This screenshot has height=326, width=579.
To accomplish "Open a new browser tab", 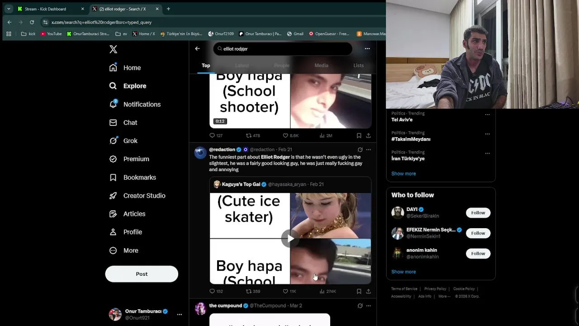I will click(x=168, y=9).
